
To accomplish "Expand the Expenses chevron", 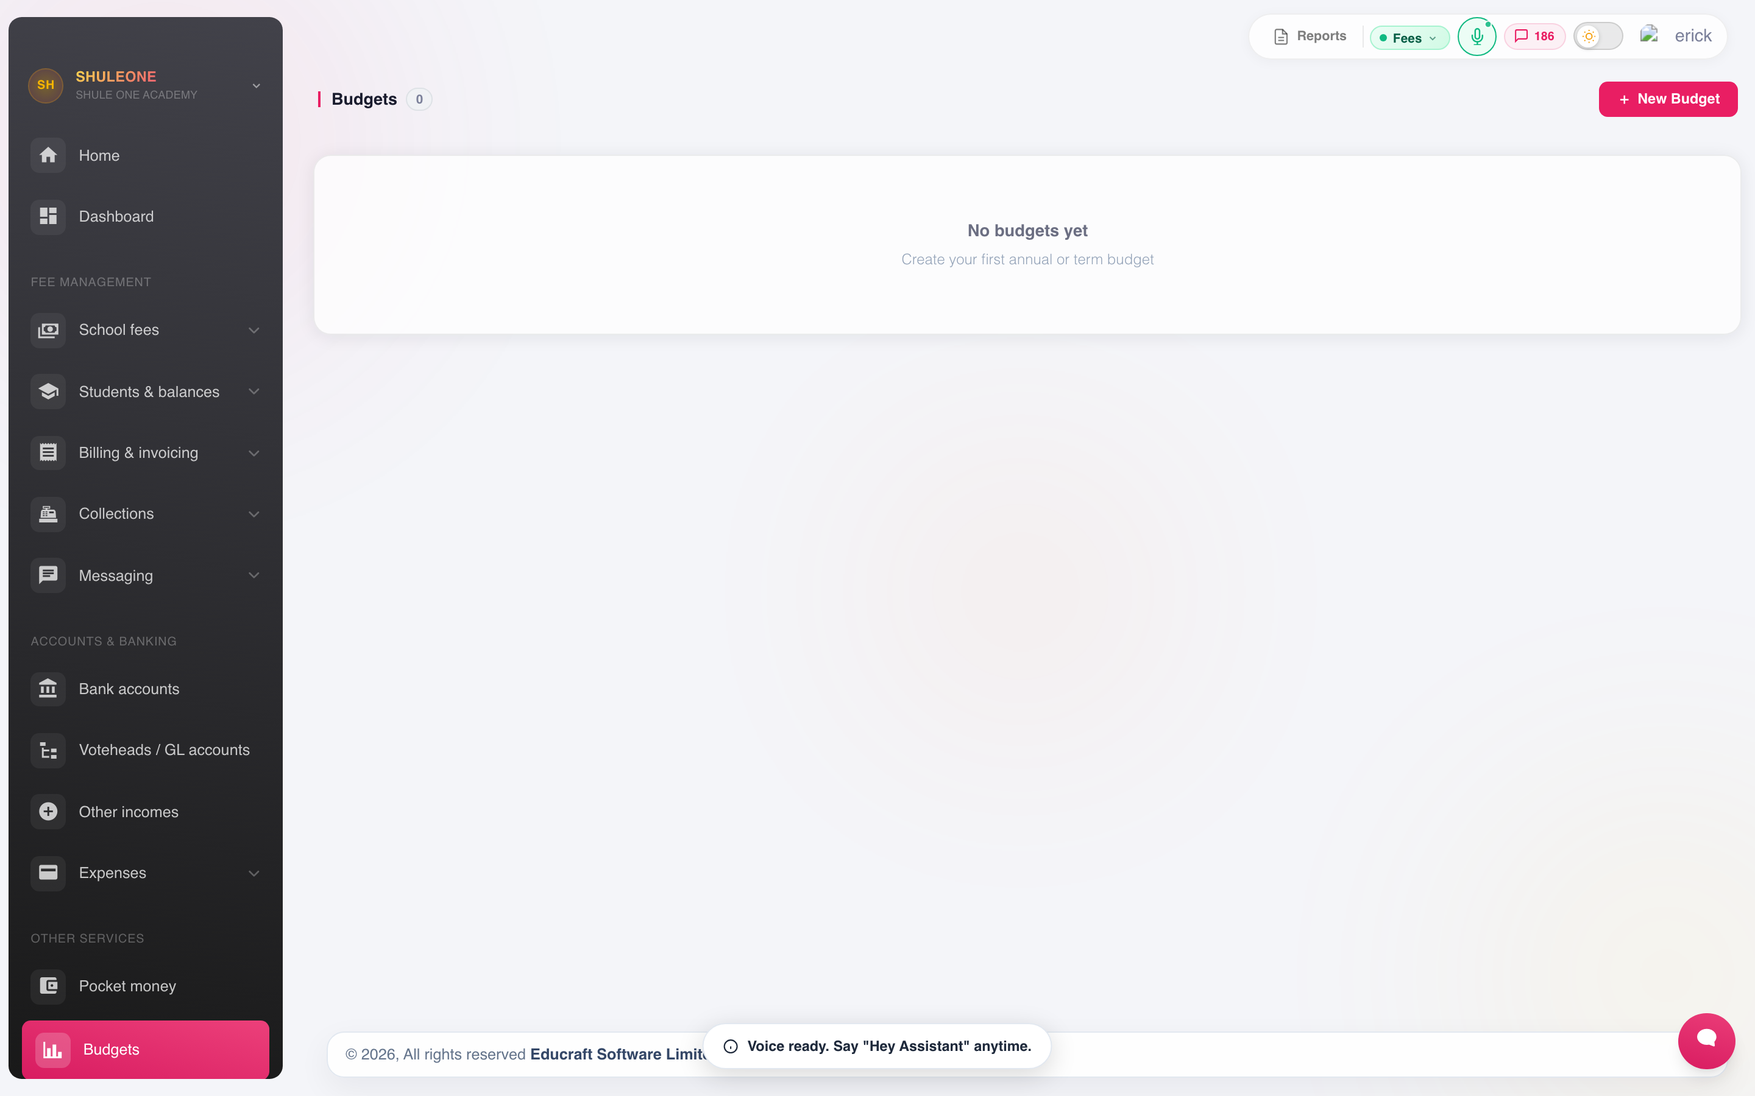I will 254,874.
